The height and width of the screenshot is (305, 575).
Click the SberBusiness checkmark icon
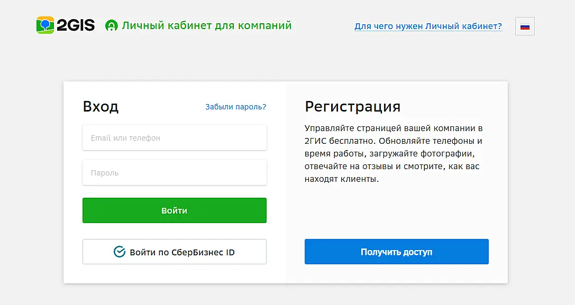(x=120, y=252)
